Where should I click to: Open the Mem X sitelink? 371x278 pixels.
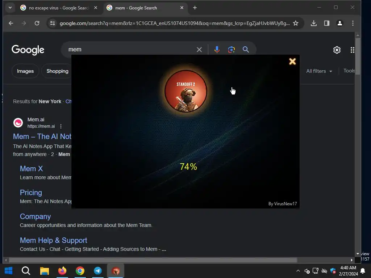click(31, 169)
